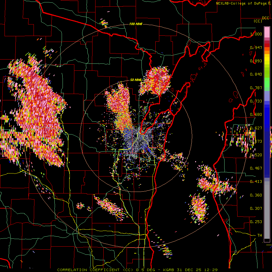Click the 0.253 color scale label
Screen dimensions: 272x272
tap(256, 222)
